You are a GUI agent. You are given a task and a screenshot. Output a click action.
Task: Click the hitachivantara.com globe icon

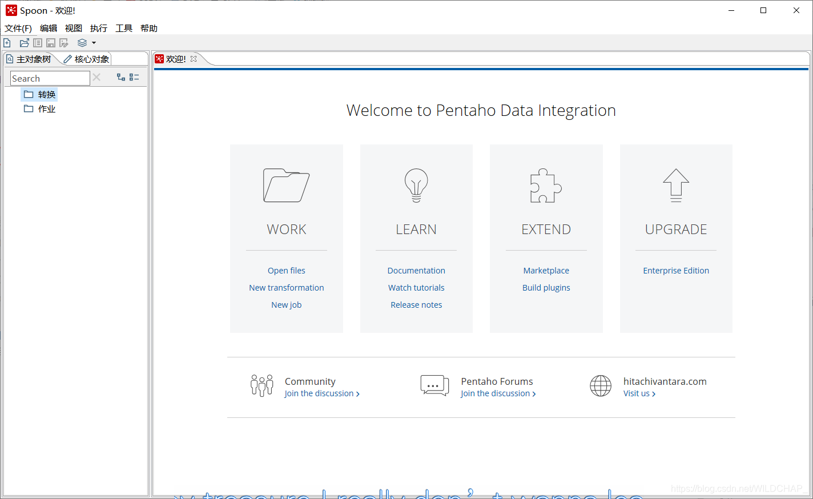(x=601, y=386)
